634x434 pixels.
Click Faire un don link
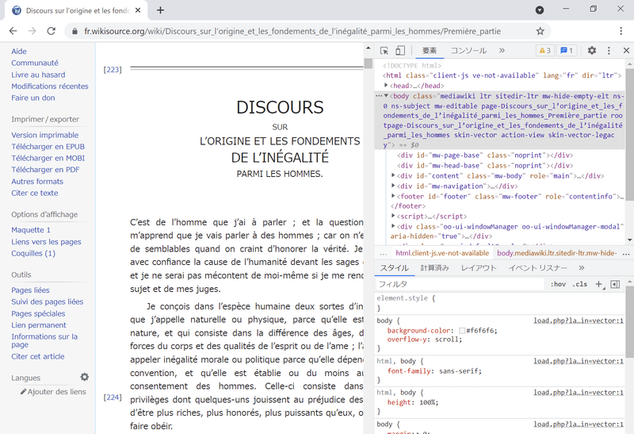[33, 98]
